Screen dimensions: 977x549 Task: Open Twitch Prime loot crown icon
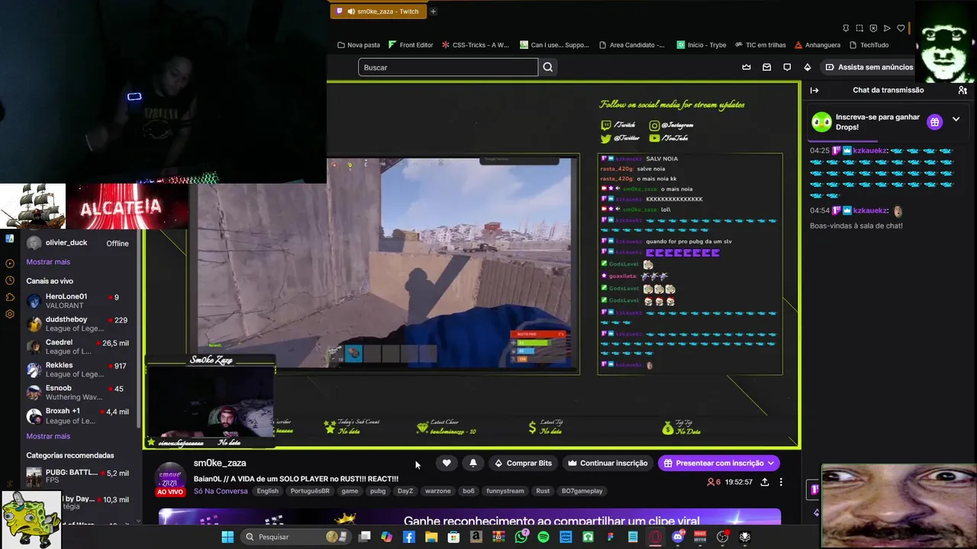(746, 67)
